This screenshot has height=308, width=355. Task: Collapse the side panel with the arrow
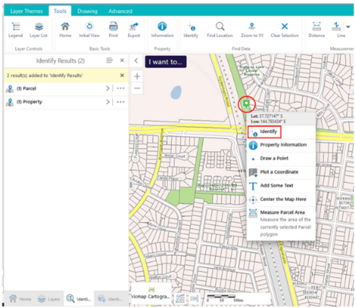136,61
